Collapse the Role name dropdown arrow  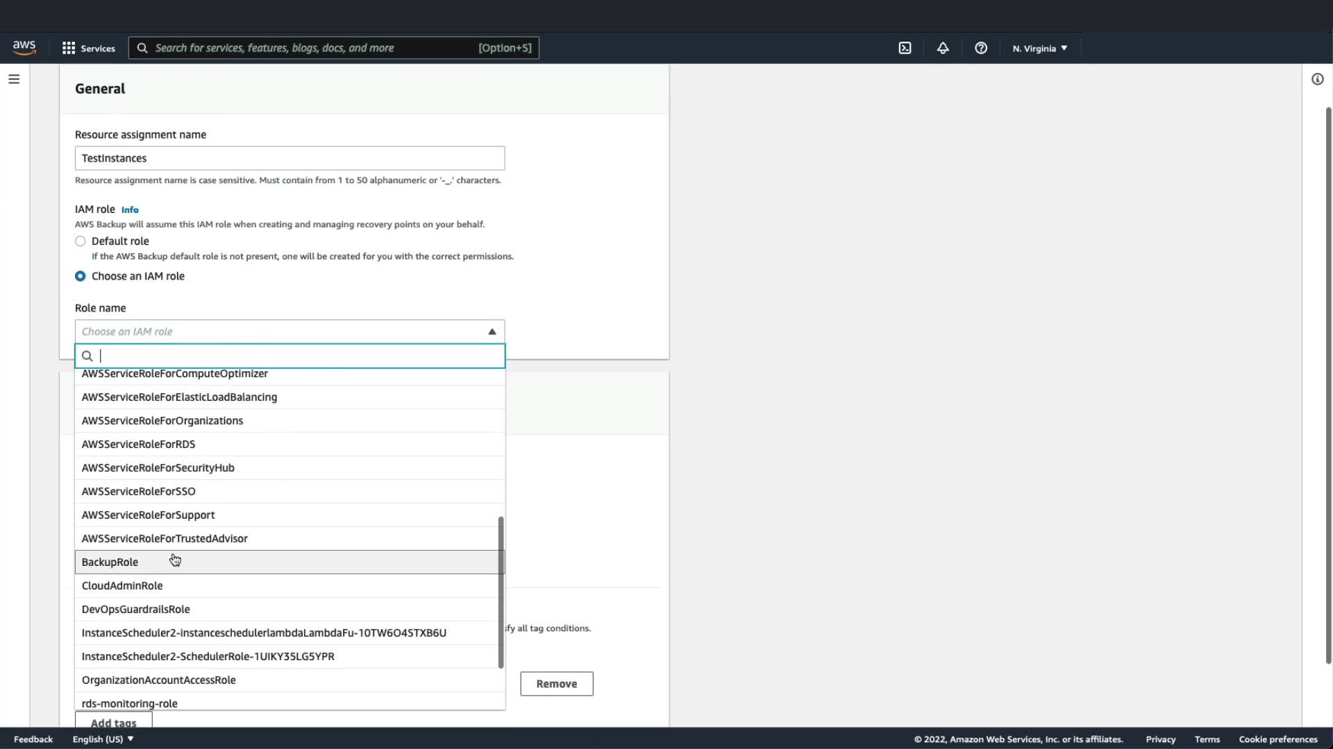[492, 332]
